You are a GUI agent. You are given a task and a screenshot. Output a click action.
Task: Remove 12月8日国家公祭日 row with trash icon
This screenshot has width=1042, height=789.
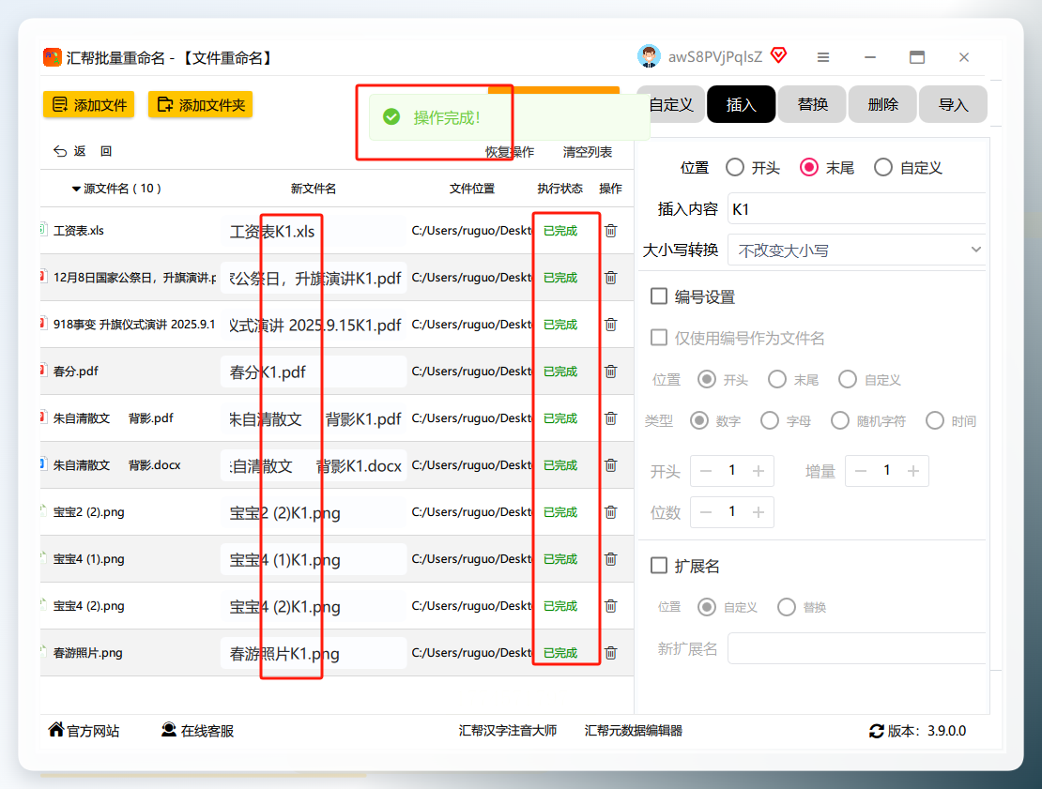point(611,278)
